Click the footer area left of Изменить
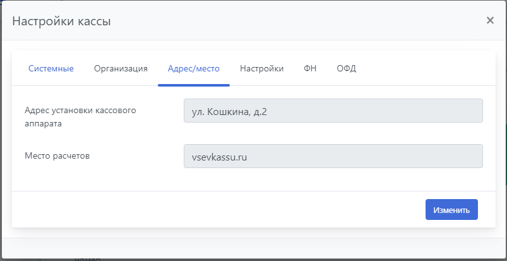Image resolution: width=507 pixels, height=261 pixels. coord(215,210)
